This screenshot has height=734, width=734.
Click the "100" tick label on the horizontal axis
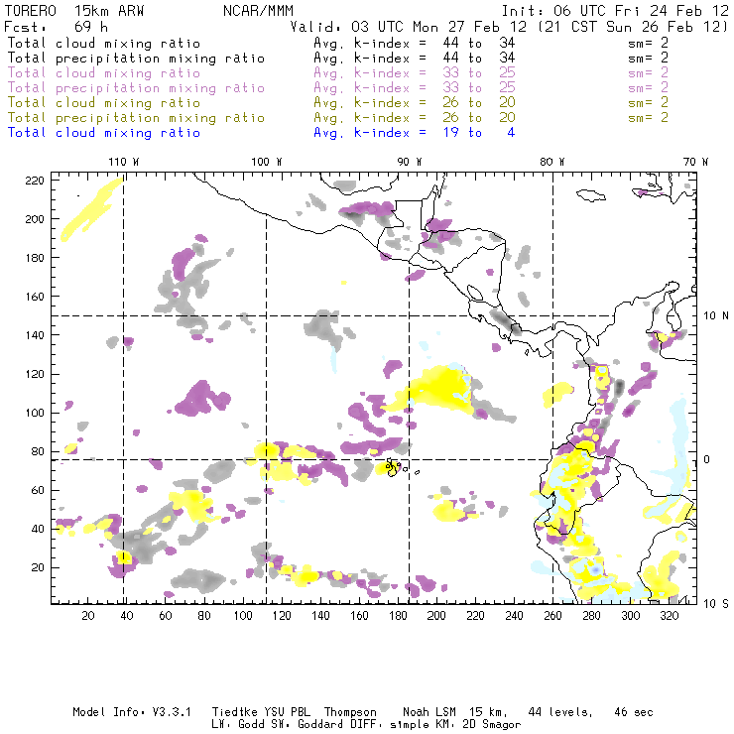[243, 616]
